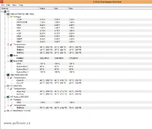Screen dimensions: 152x129
Task: Click the thermometer icon under ATI Radeon
Action: 11,105
